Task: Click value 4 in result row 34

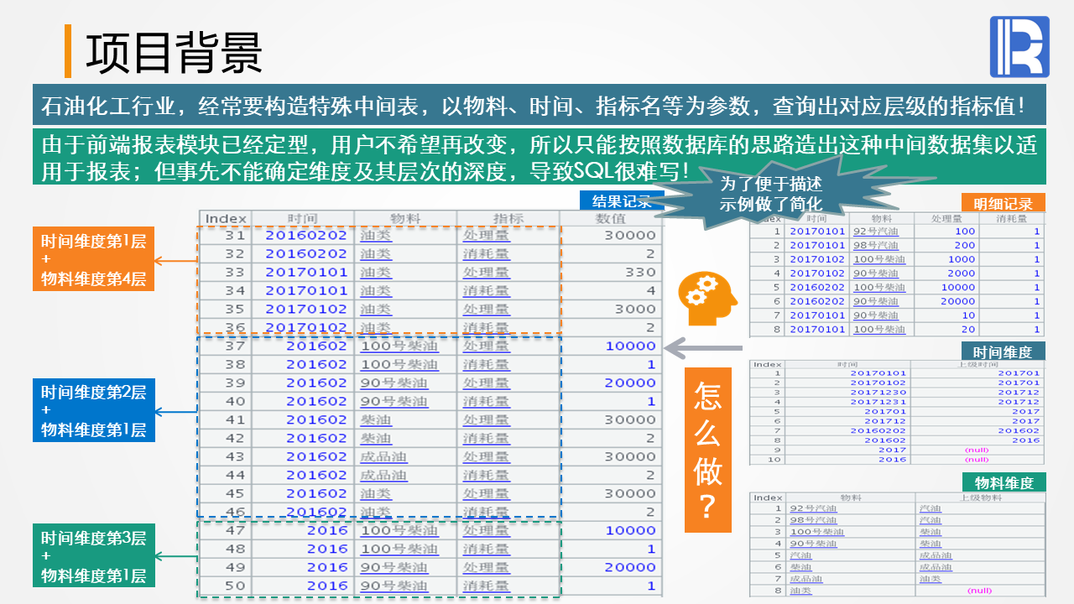Action: tap(651, 291)
